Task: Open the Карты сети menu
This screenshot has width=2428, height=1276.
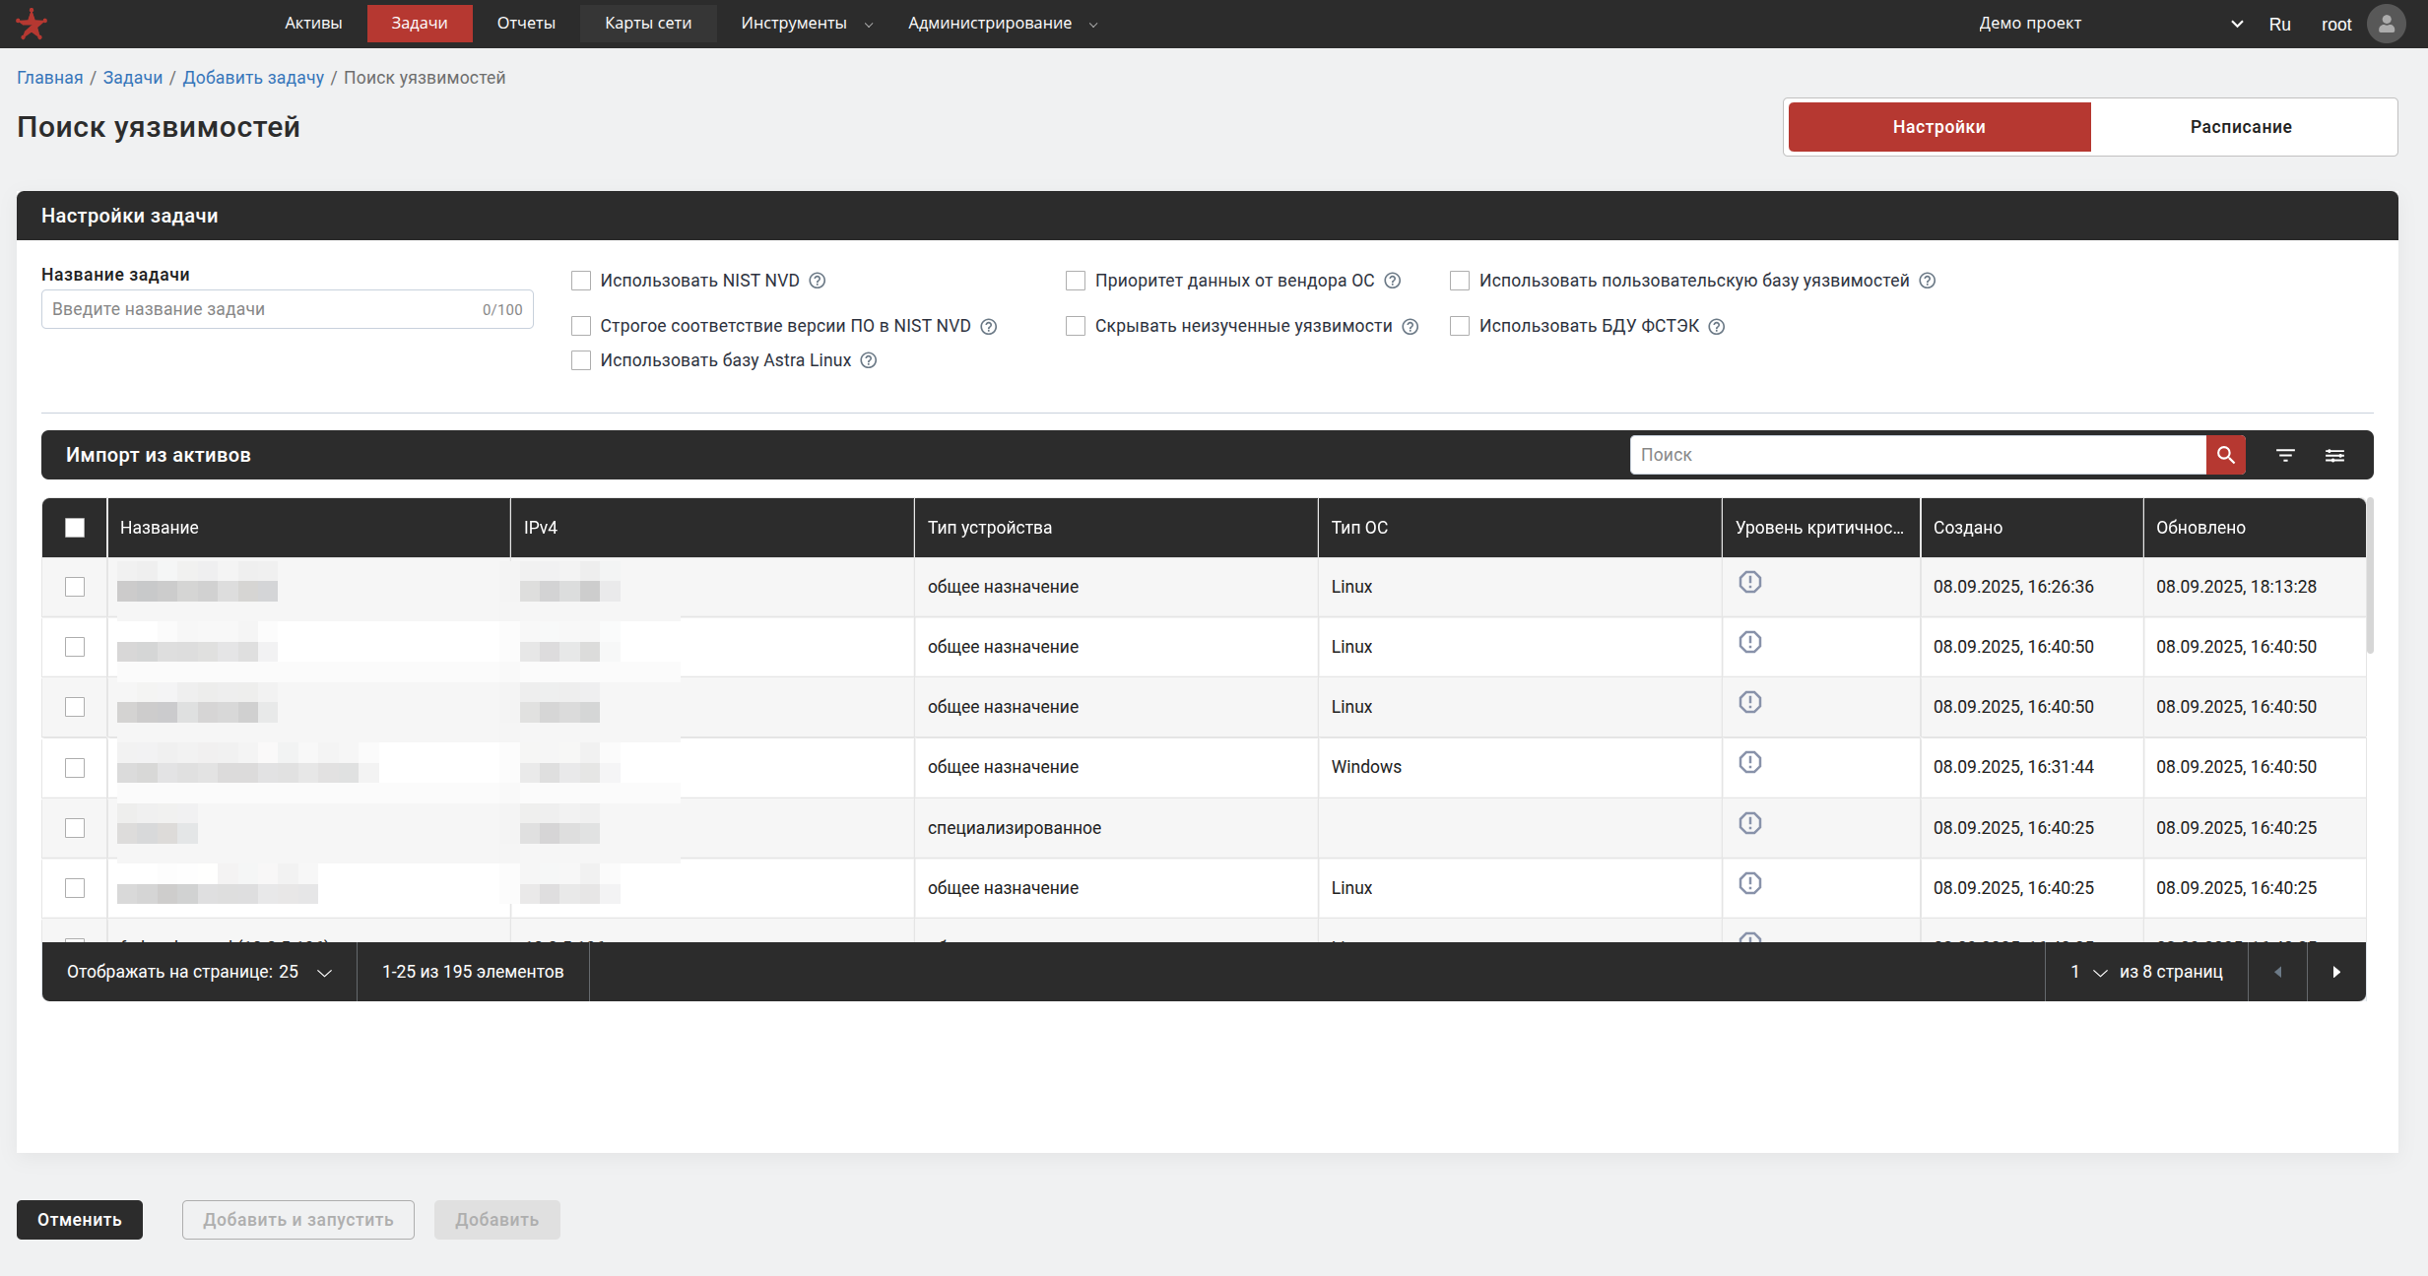Action: click(648, 24)
